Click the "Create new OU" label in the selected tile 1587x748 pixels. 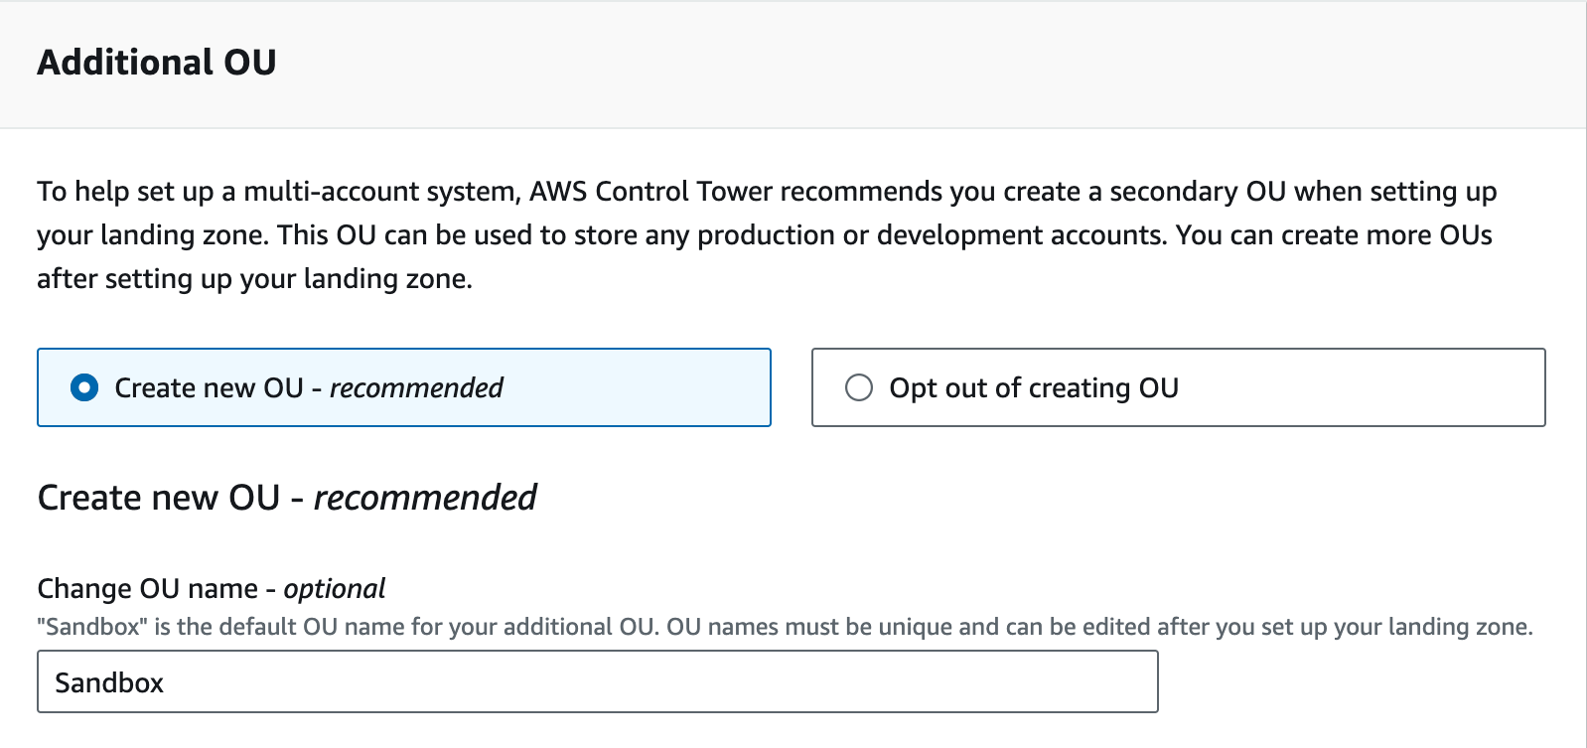pos(209,387)
